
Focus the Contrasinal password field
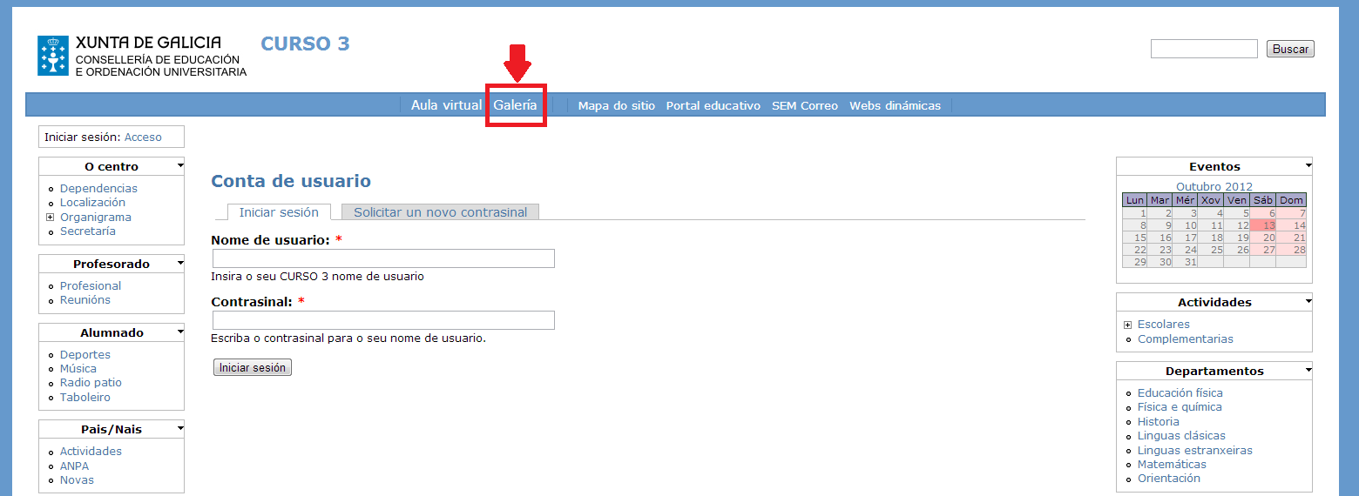(383, 320)
